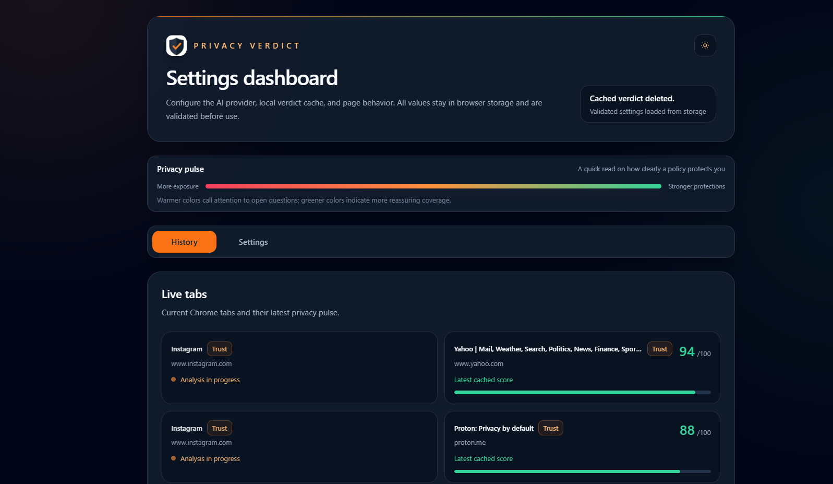Open the Yahoo live tab card title

tap(548, 349)
